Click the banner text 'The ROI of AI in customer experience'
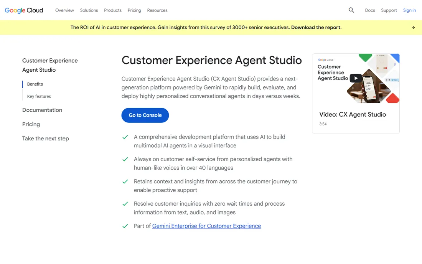Viewport: 422px width, 264px height. pyautogui.click(x=113, y=28)
